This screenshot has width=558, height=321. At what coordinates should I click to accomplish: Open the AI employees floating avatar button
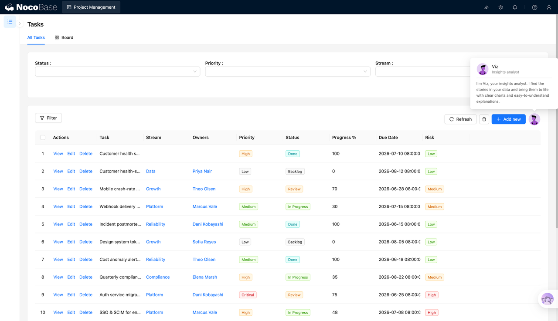point(548,299)
